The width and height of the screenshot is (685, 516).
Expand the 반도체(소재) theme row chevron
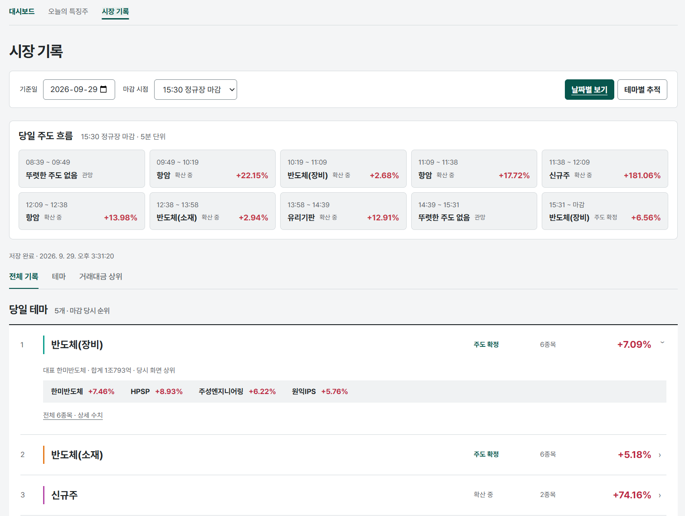tap(660, 455)
